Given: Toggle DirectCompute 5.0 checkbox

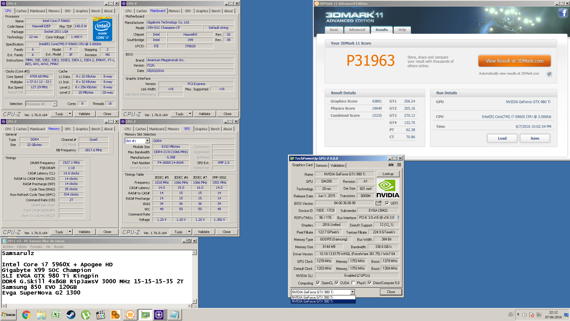Looking at the screenshot, I should (x=370, y=283).
